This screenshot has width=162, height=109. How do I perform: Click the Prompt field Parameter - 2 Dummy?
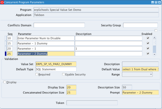click(140, 93)
